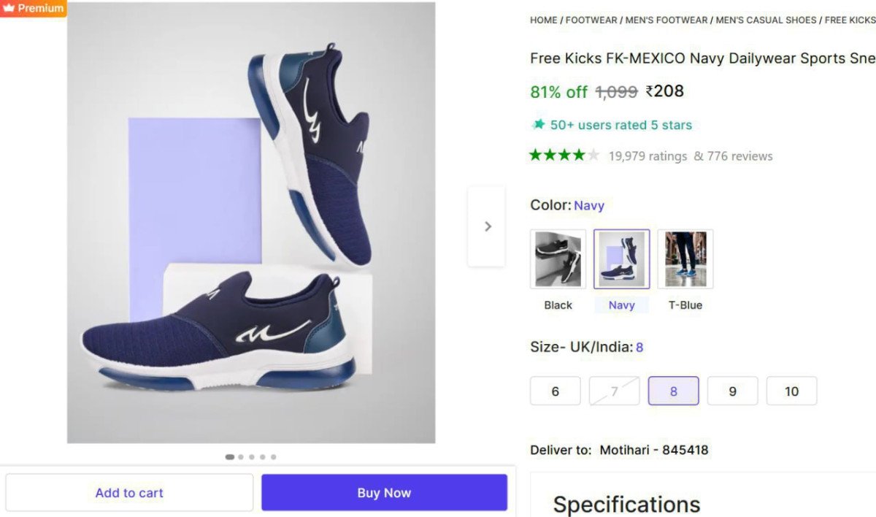Click the first image carousel dot

(230, 457)
